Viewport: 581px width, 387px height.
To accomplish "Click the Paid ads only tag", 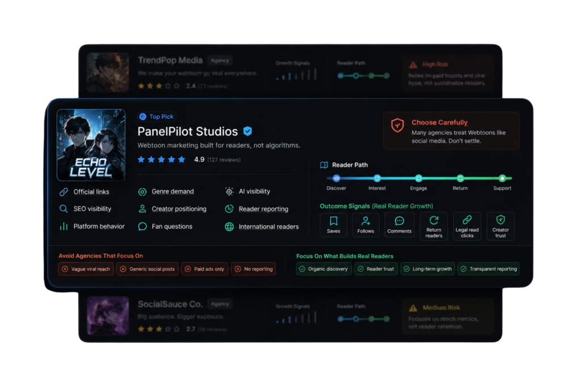I will [204, 269].
